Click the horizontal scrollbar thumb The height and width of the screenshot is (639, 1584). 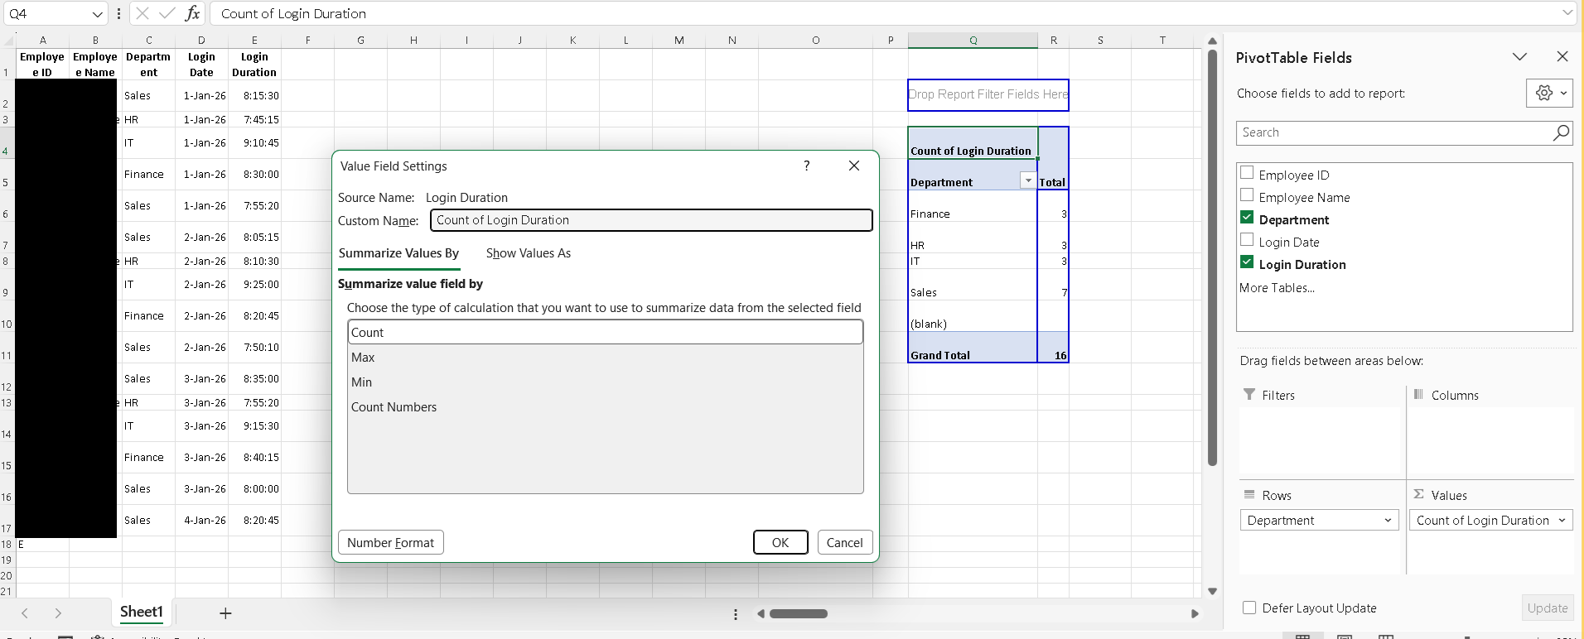(799, 614)
